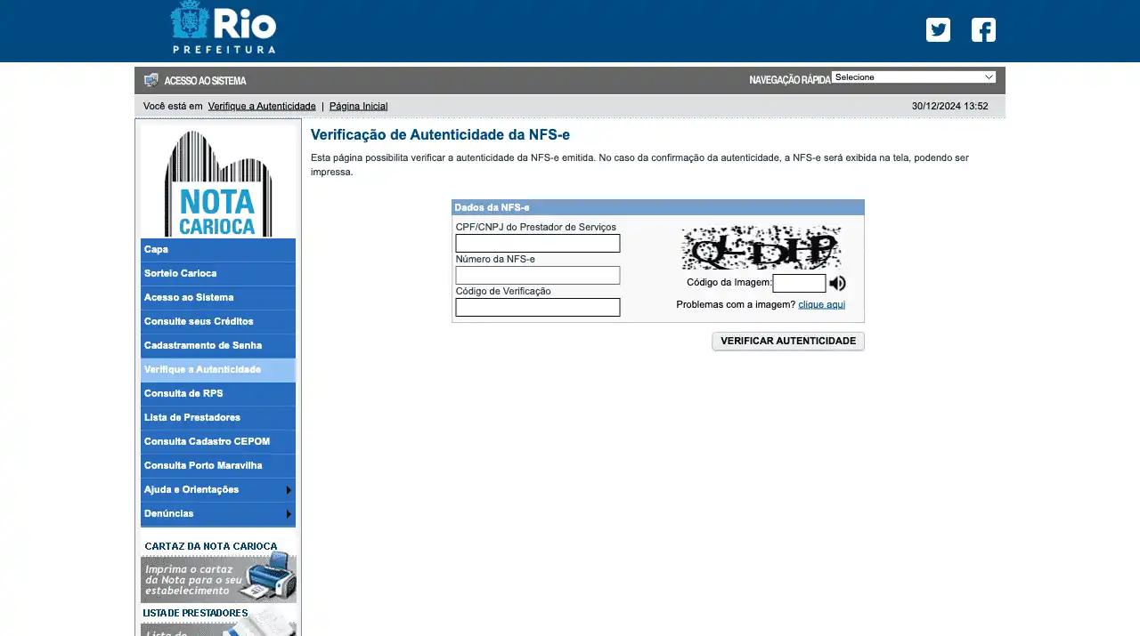
Task: Click the Acesso ao Sistema computer icon
Action: click(151, 80)
